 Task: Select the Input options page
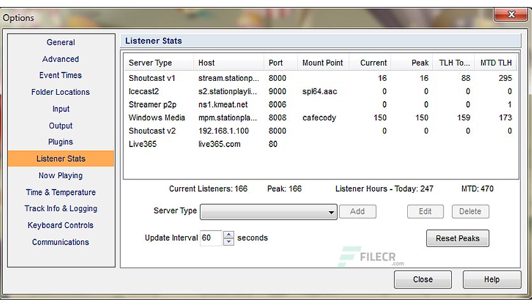[60, 109]
